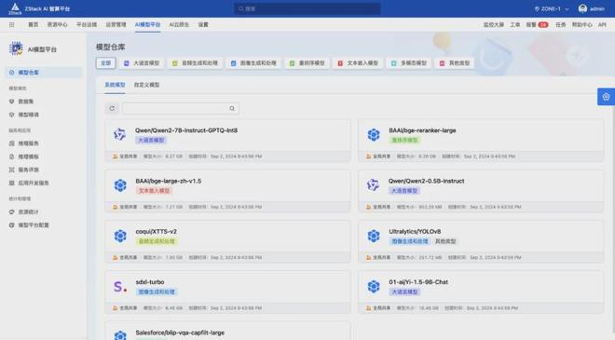Focus the global search box in the blue header
Viewport: 615px width, 340px height.
(307, 8)
